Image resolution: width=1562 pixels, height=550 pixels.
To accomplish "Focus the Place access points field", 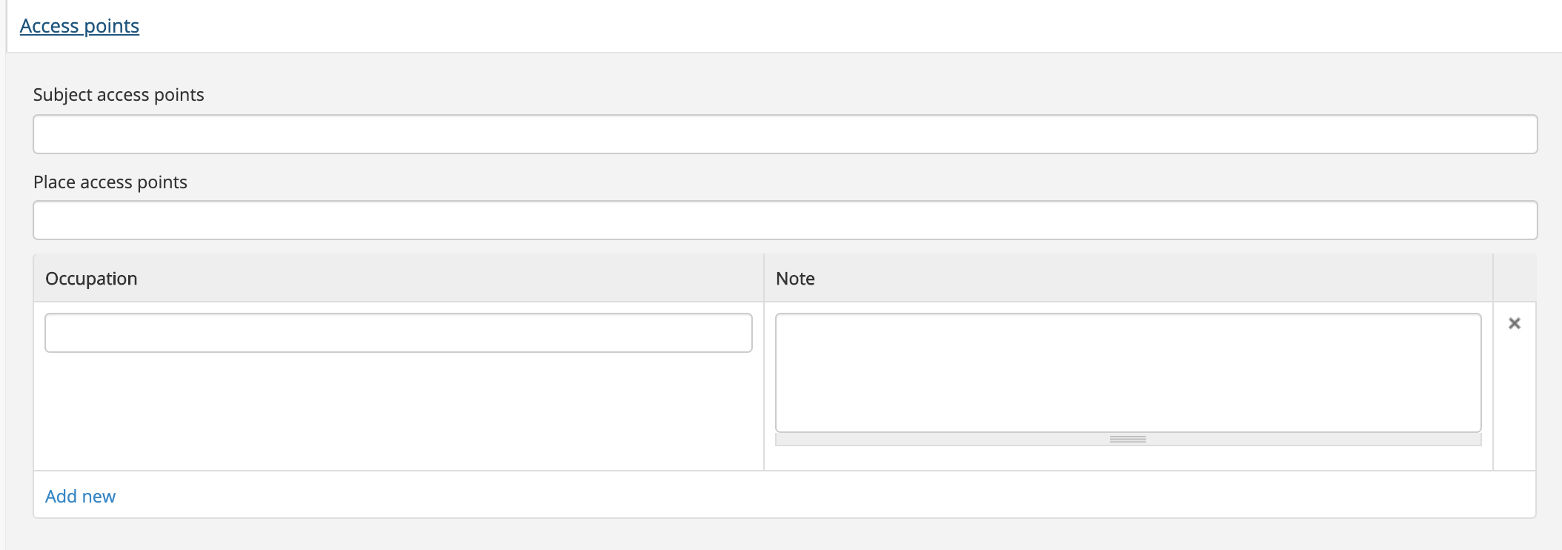I will pos(785,220).
